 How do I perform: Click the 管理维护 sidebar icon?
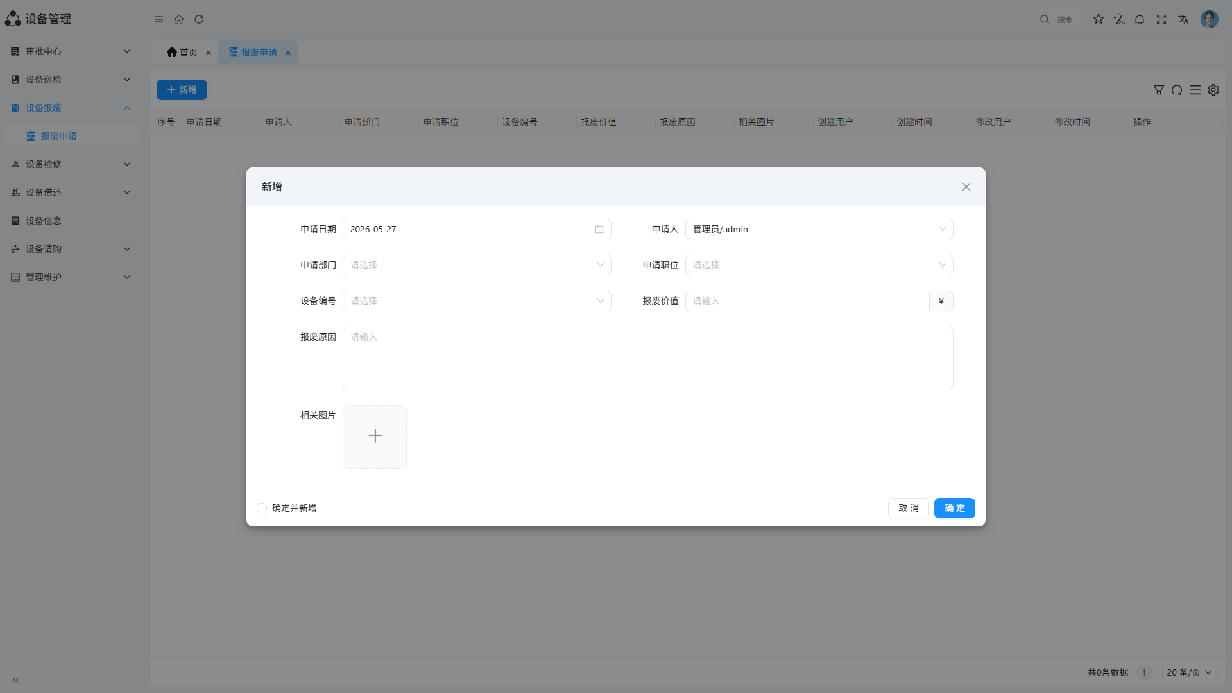click(x=15, y=277)
